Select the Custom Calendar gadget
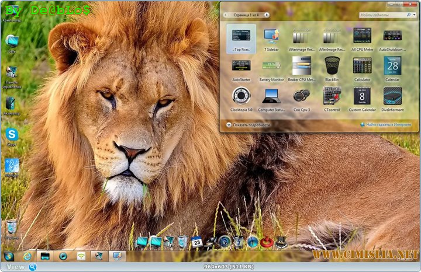Image resolution: width=421 pixels, height=272 pixels. tap(362, 96)
